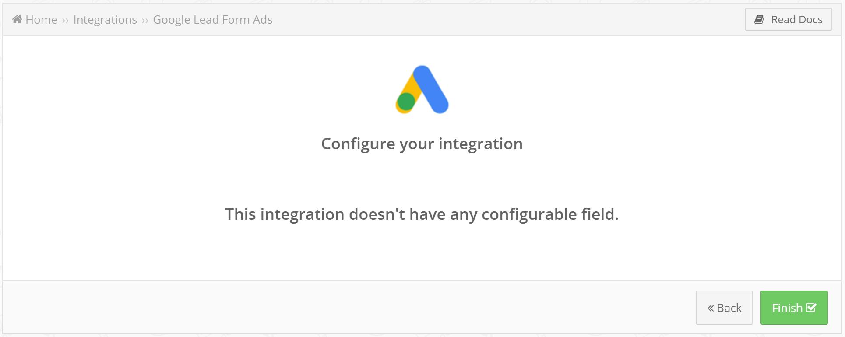
Task: Click the green circle of the Ads logo
Action: (406, 102)
